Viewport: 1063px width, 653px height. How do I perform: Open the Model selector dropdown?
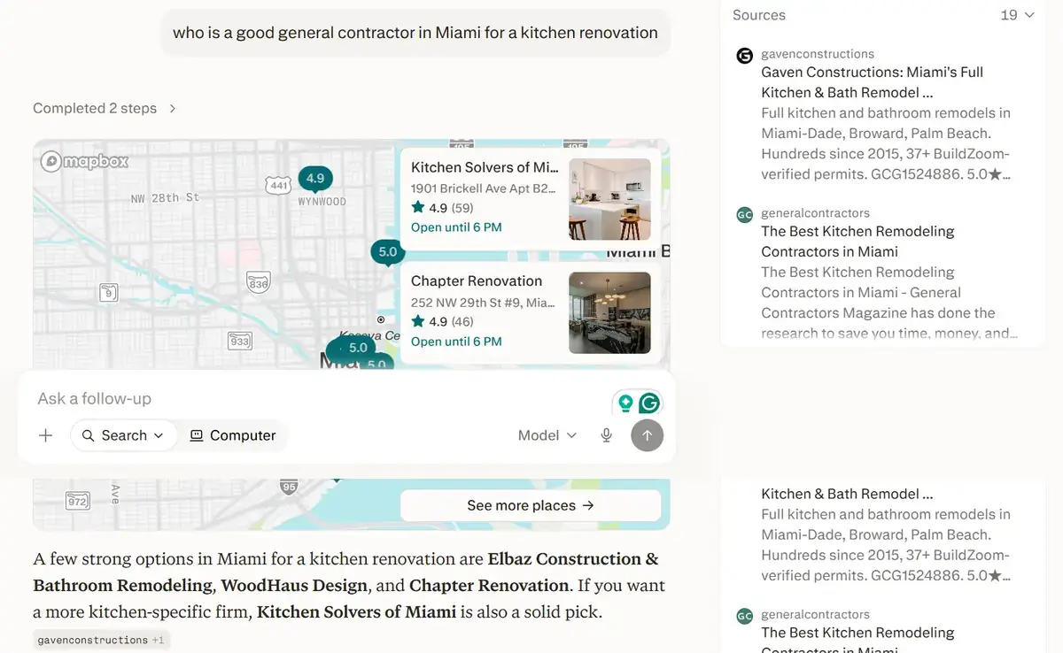pos(547,435)
